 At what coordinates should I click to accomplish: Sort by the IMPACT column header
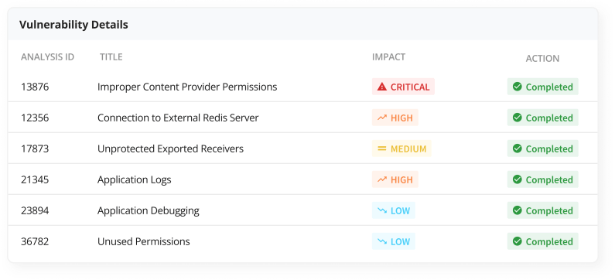[x=388, y=57]
